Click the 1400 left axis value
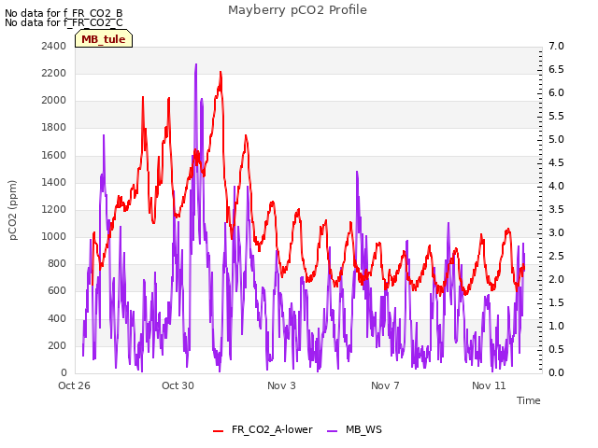 click(54, 182)
